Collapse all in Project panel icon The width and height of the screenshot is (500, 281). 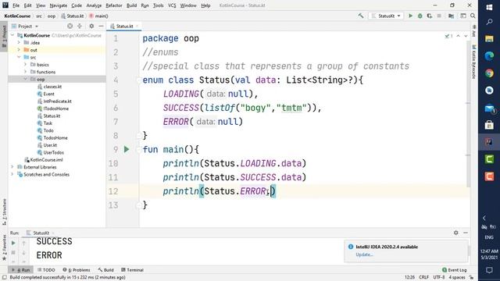[80, 26]
